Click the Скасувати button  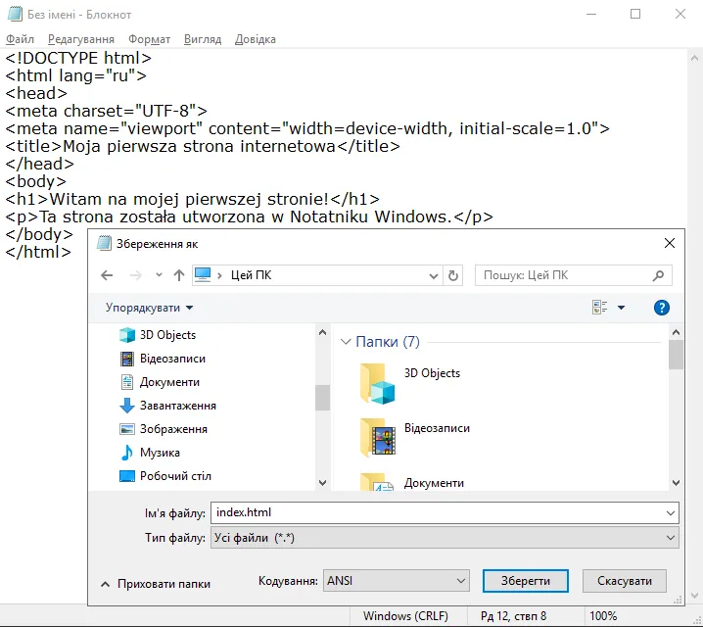[x=624, y=581]
